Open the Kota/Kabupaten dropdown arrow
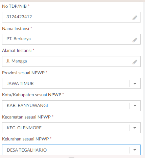The height and width of the screenshot is (158, 145). coord(135,106)
